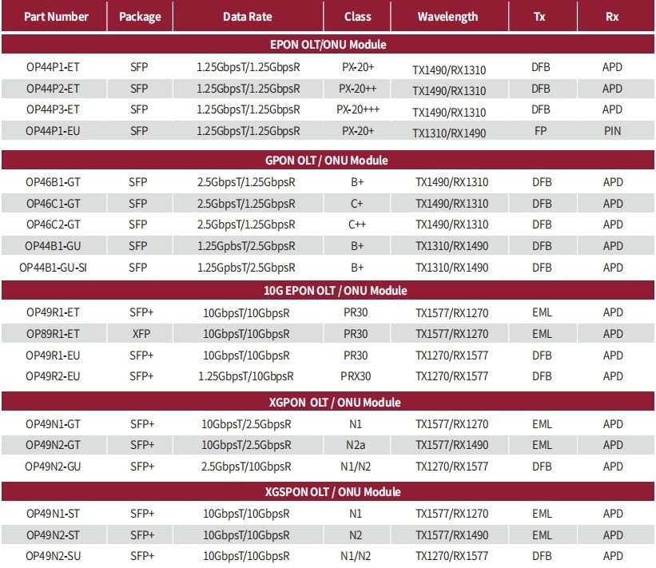
Task: Click part number OP89R1-ET
Action: point(53,334)
